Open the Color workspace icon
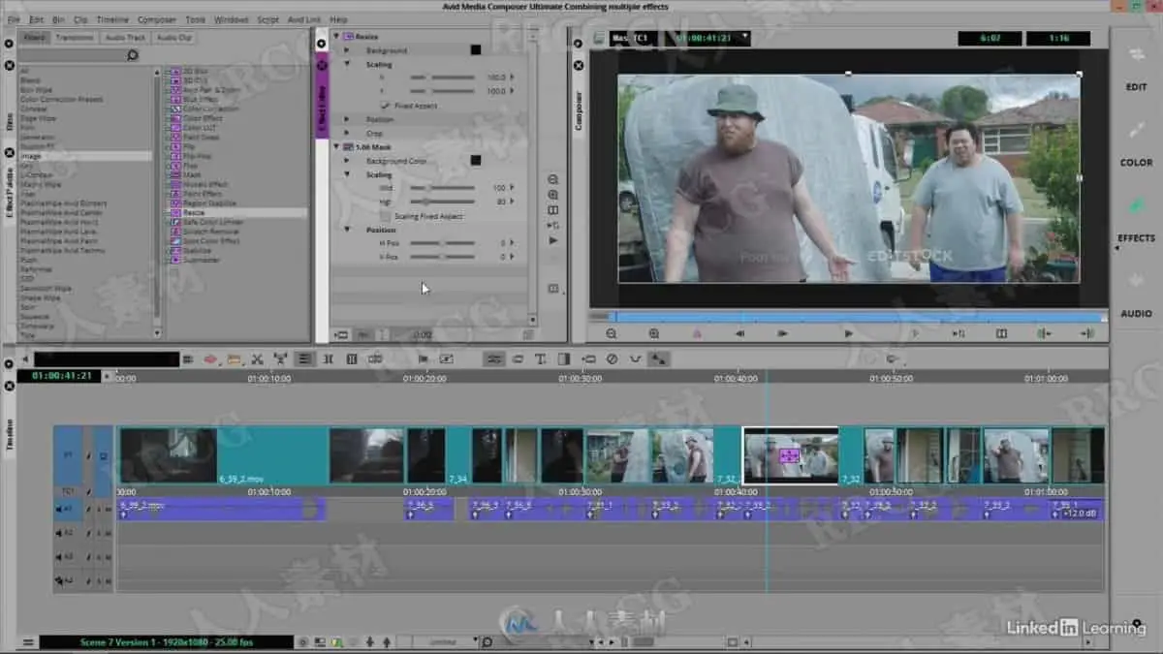This screenshot has height=654, width=1163. tap(1136, 130)
